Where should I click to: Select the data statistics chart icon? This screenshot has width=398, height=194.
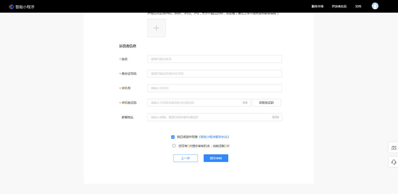393,147
